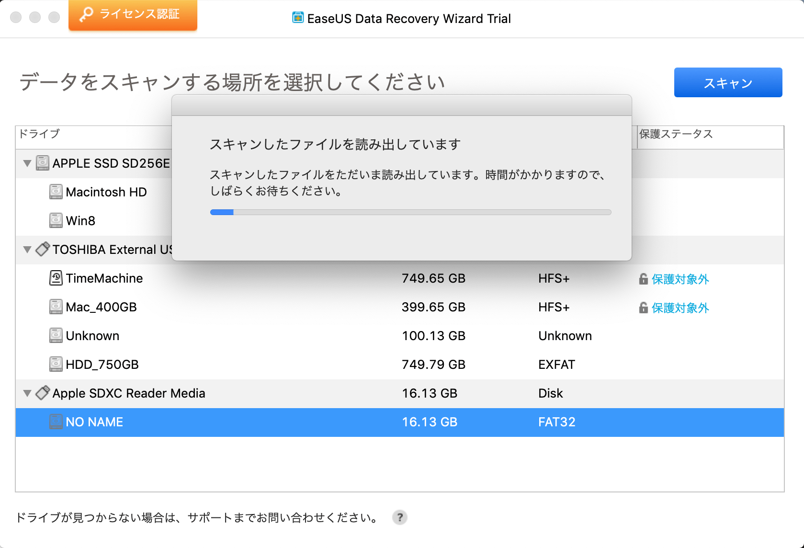Click the support note about drives not found
This screenshot has height=548, width=804.
point(197,517)
